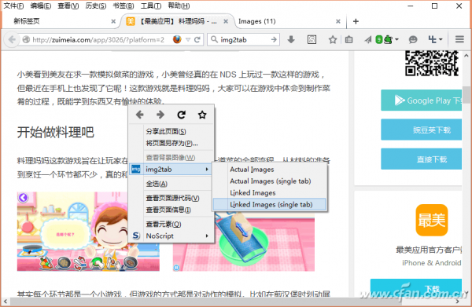Click the Google Play download button

pyautogui.click(x=421, y=101)
